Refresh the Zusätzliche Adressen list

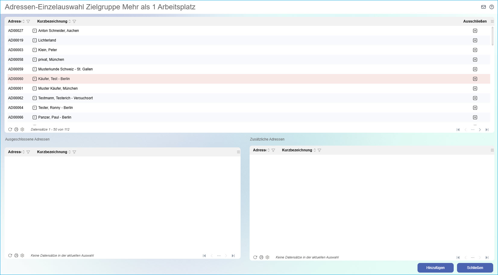coord(255,257)
